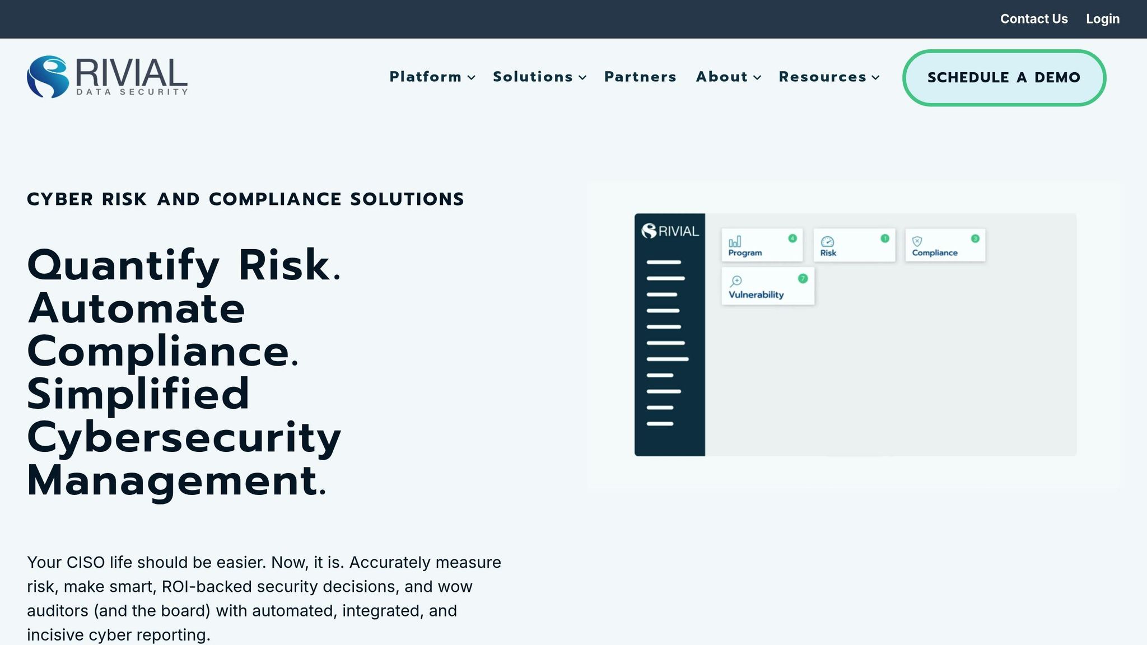Click the green badge on Risk card
The height and width of the screenshot is (645, 1147).
(x=885, y=239)
